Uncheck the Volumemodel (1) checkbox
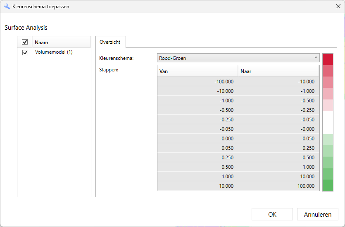Viewport: 345px width, 227px height. [x=25, y=52]
